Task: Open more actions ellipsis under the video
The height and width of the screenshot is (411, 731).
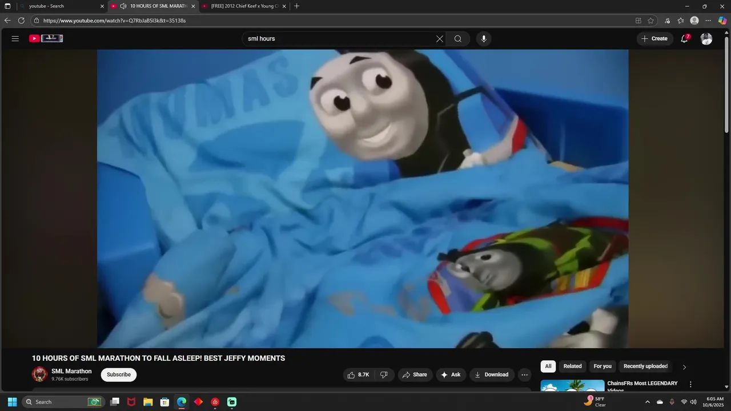Action: click(x=525, y=374)
